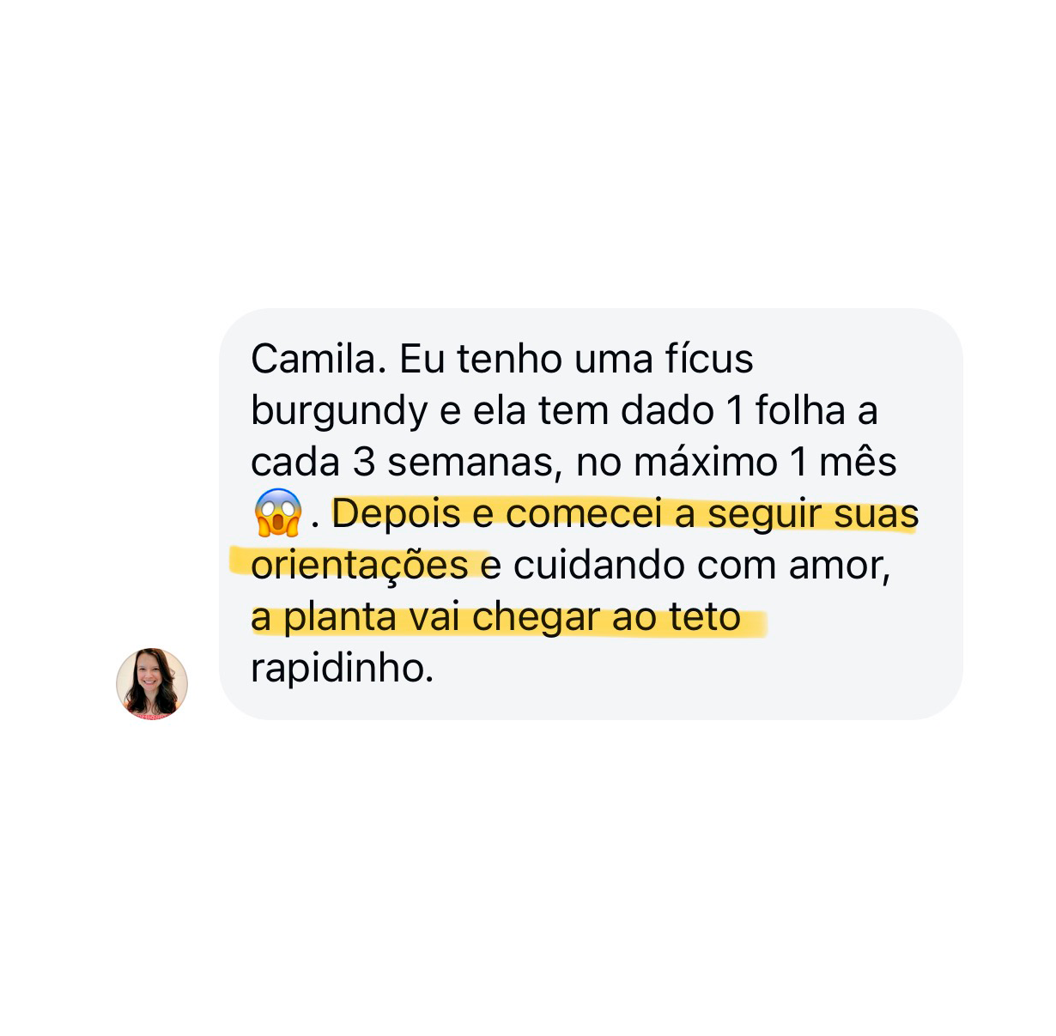
Task: Click the word "amor" before the comma
Action: click(835, 566)
